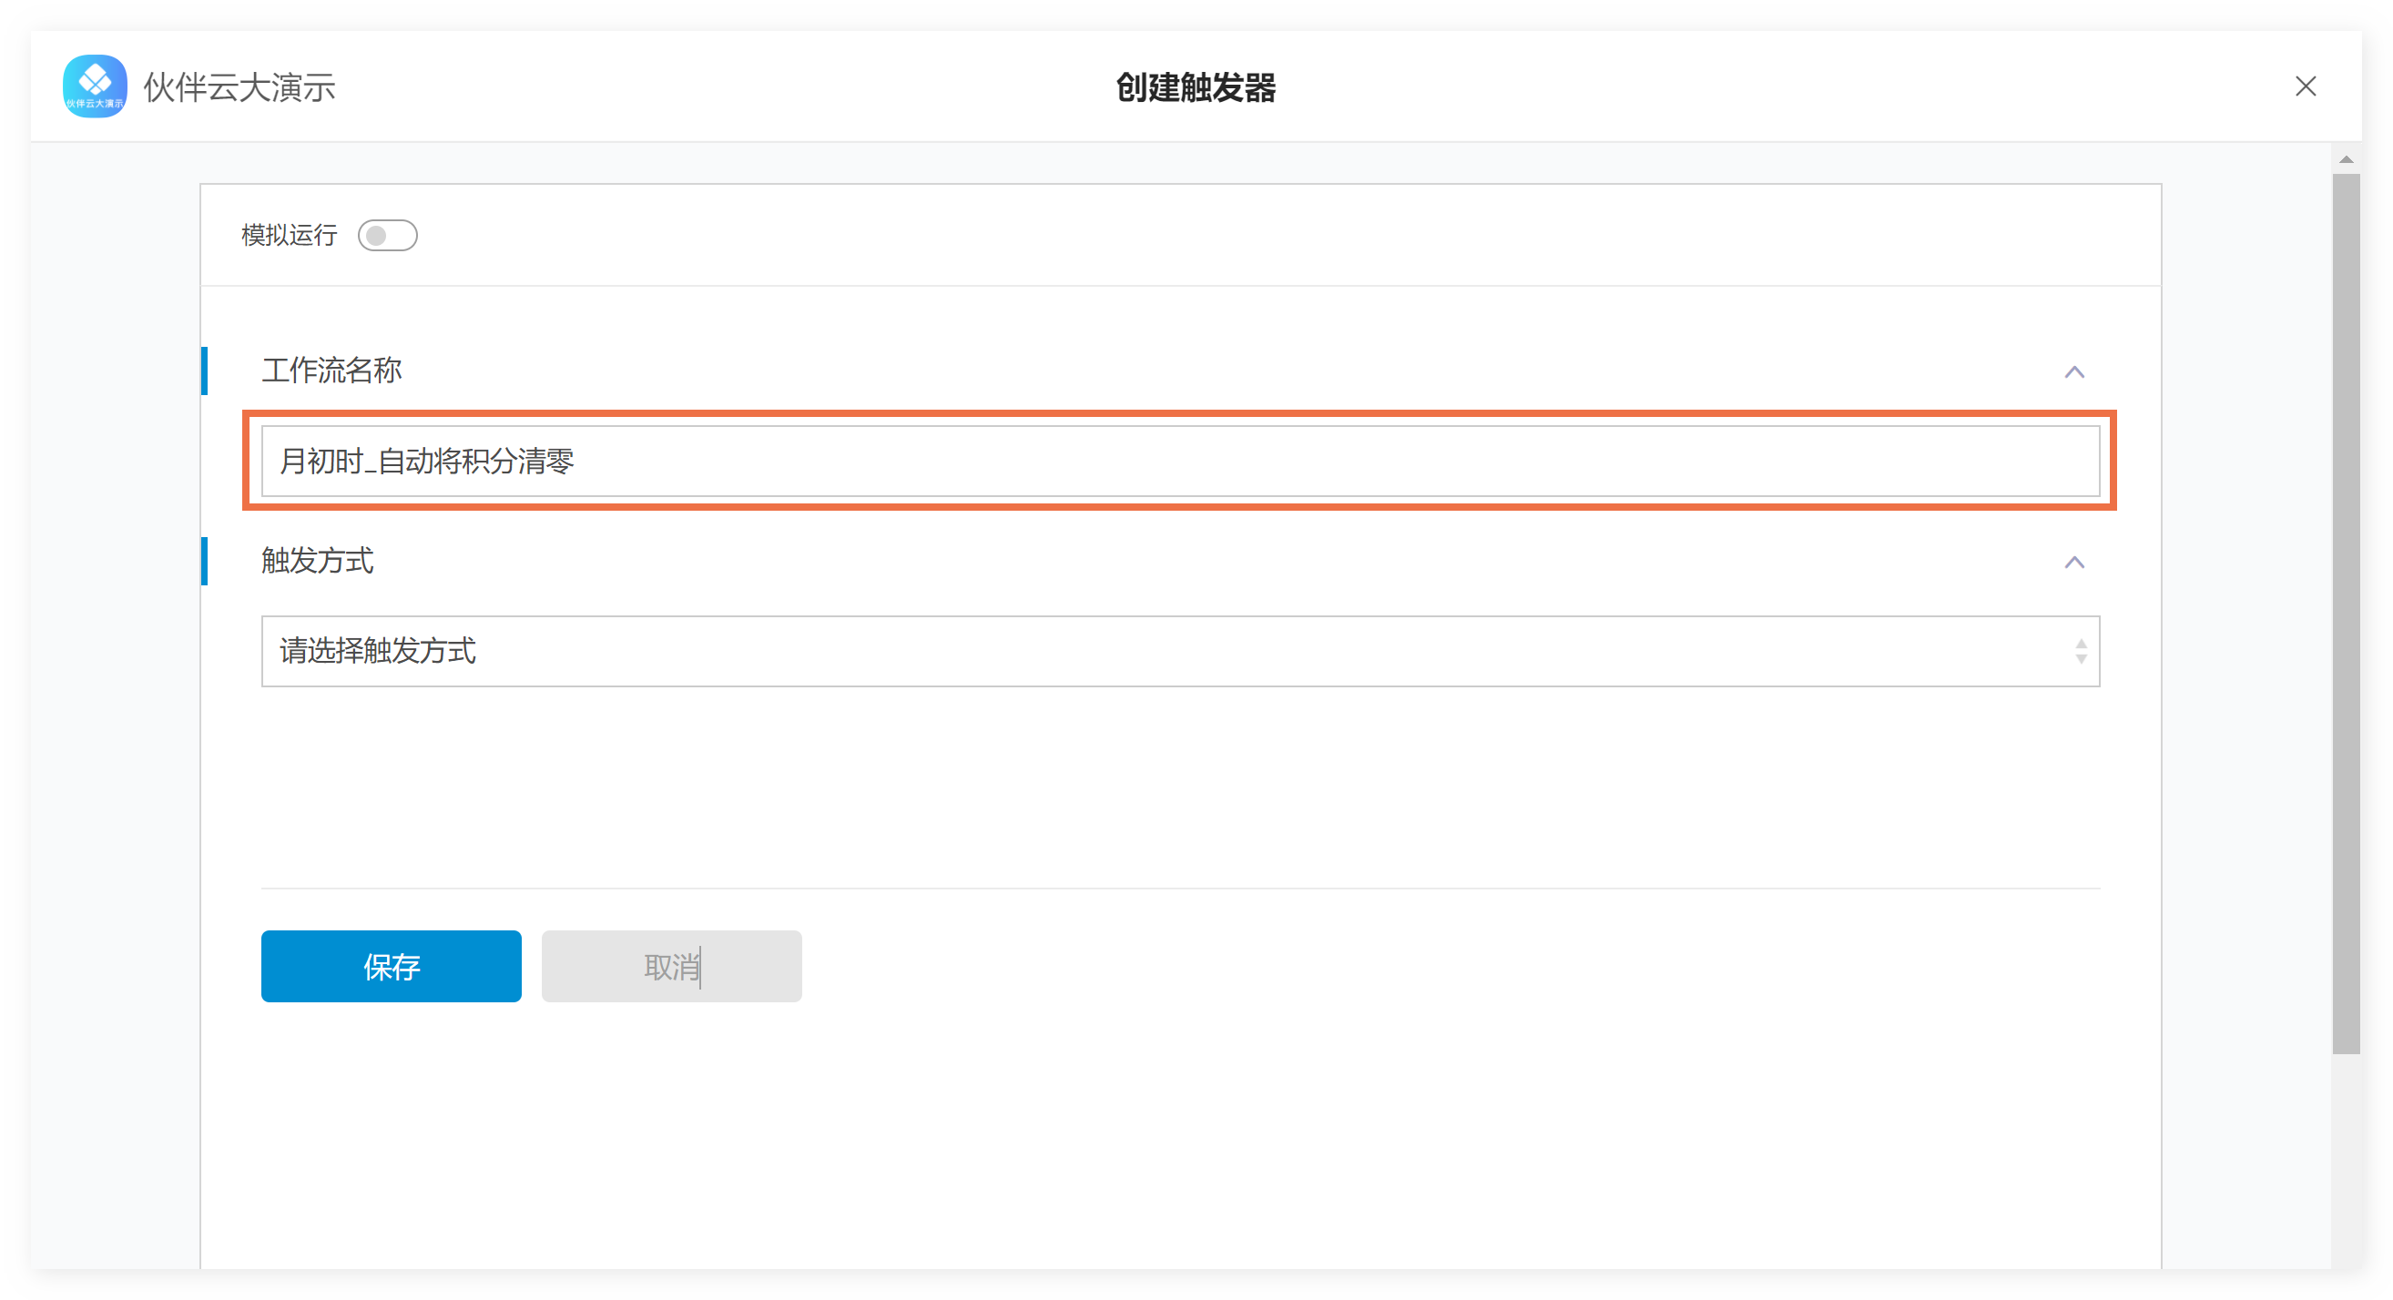Click the blue marker beside 工作流名称
The image size is (2393, 1300).
203,371
